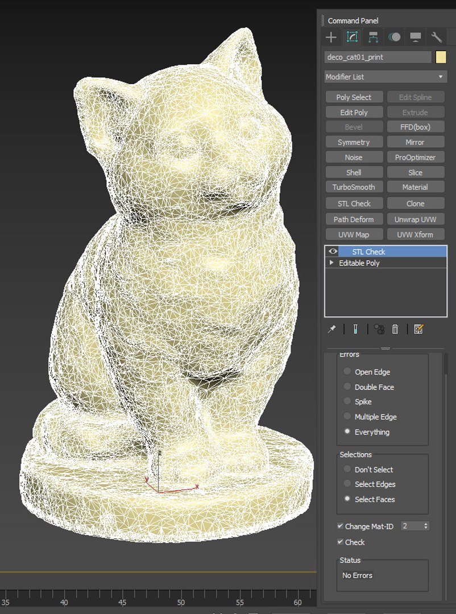Open the Modifier List dropdown
The image size is (456, 614).
tap(386, 77)
